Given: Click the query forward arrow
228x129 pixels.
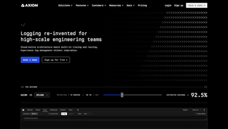Looking at the screenshot, I should (43, 114).
